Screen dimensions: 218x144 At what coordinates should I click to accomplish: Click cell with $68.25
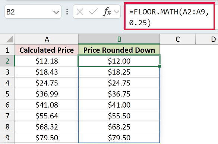(x=119, y=127)
